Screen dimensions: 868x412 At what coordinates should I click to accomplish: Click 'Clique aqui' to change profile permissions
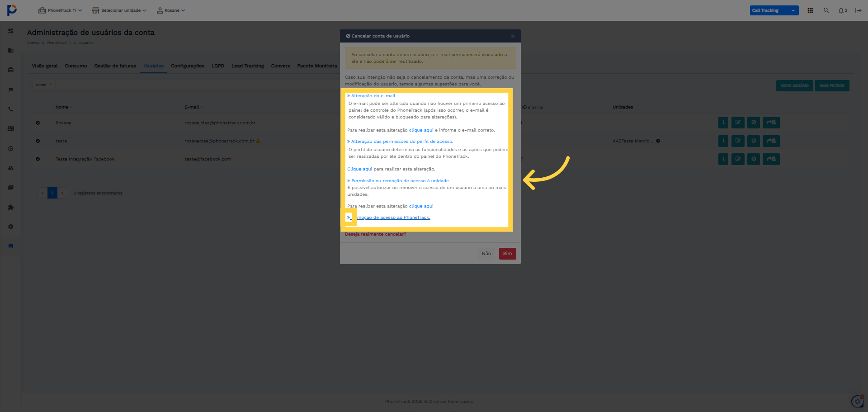[x=360, y=169]
